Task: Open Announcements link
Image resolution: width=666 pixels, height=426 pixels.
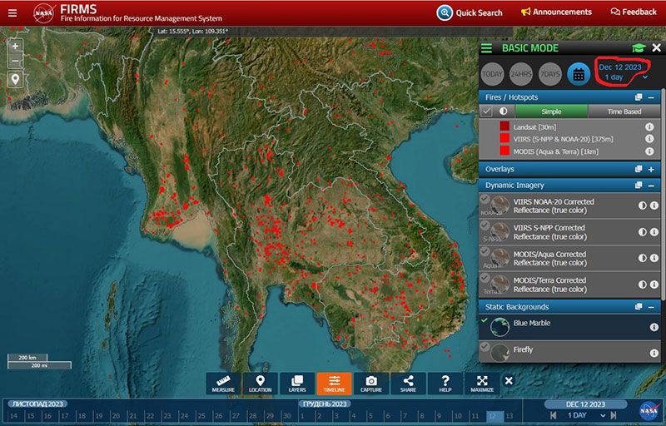Action: tap(556, 12)
